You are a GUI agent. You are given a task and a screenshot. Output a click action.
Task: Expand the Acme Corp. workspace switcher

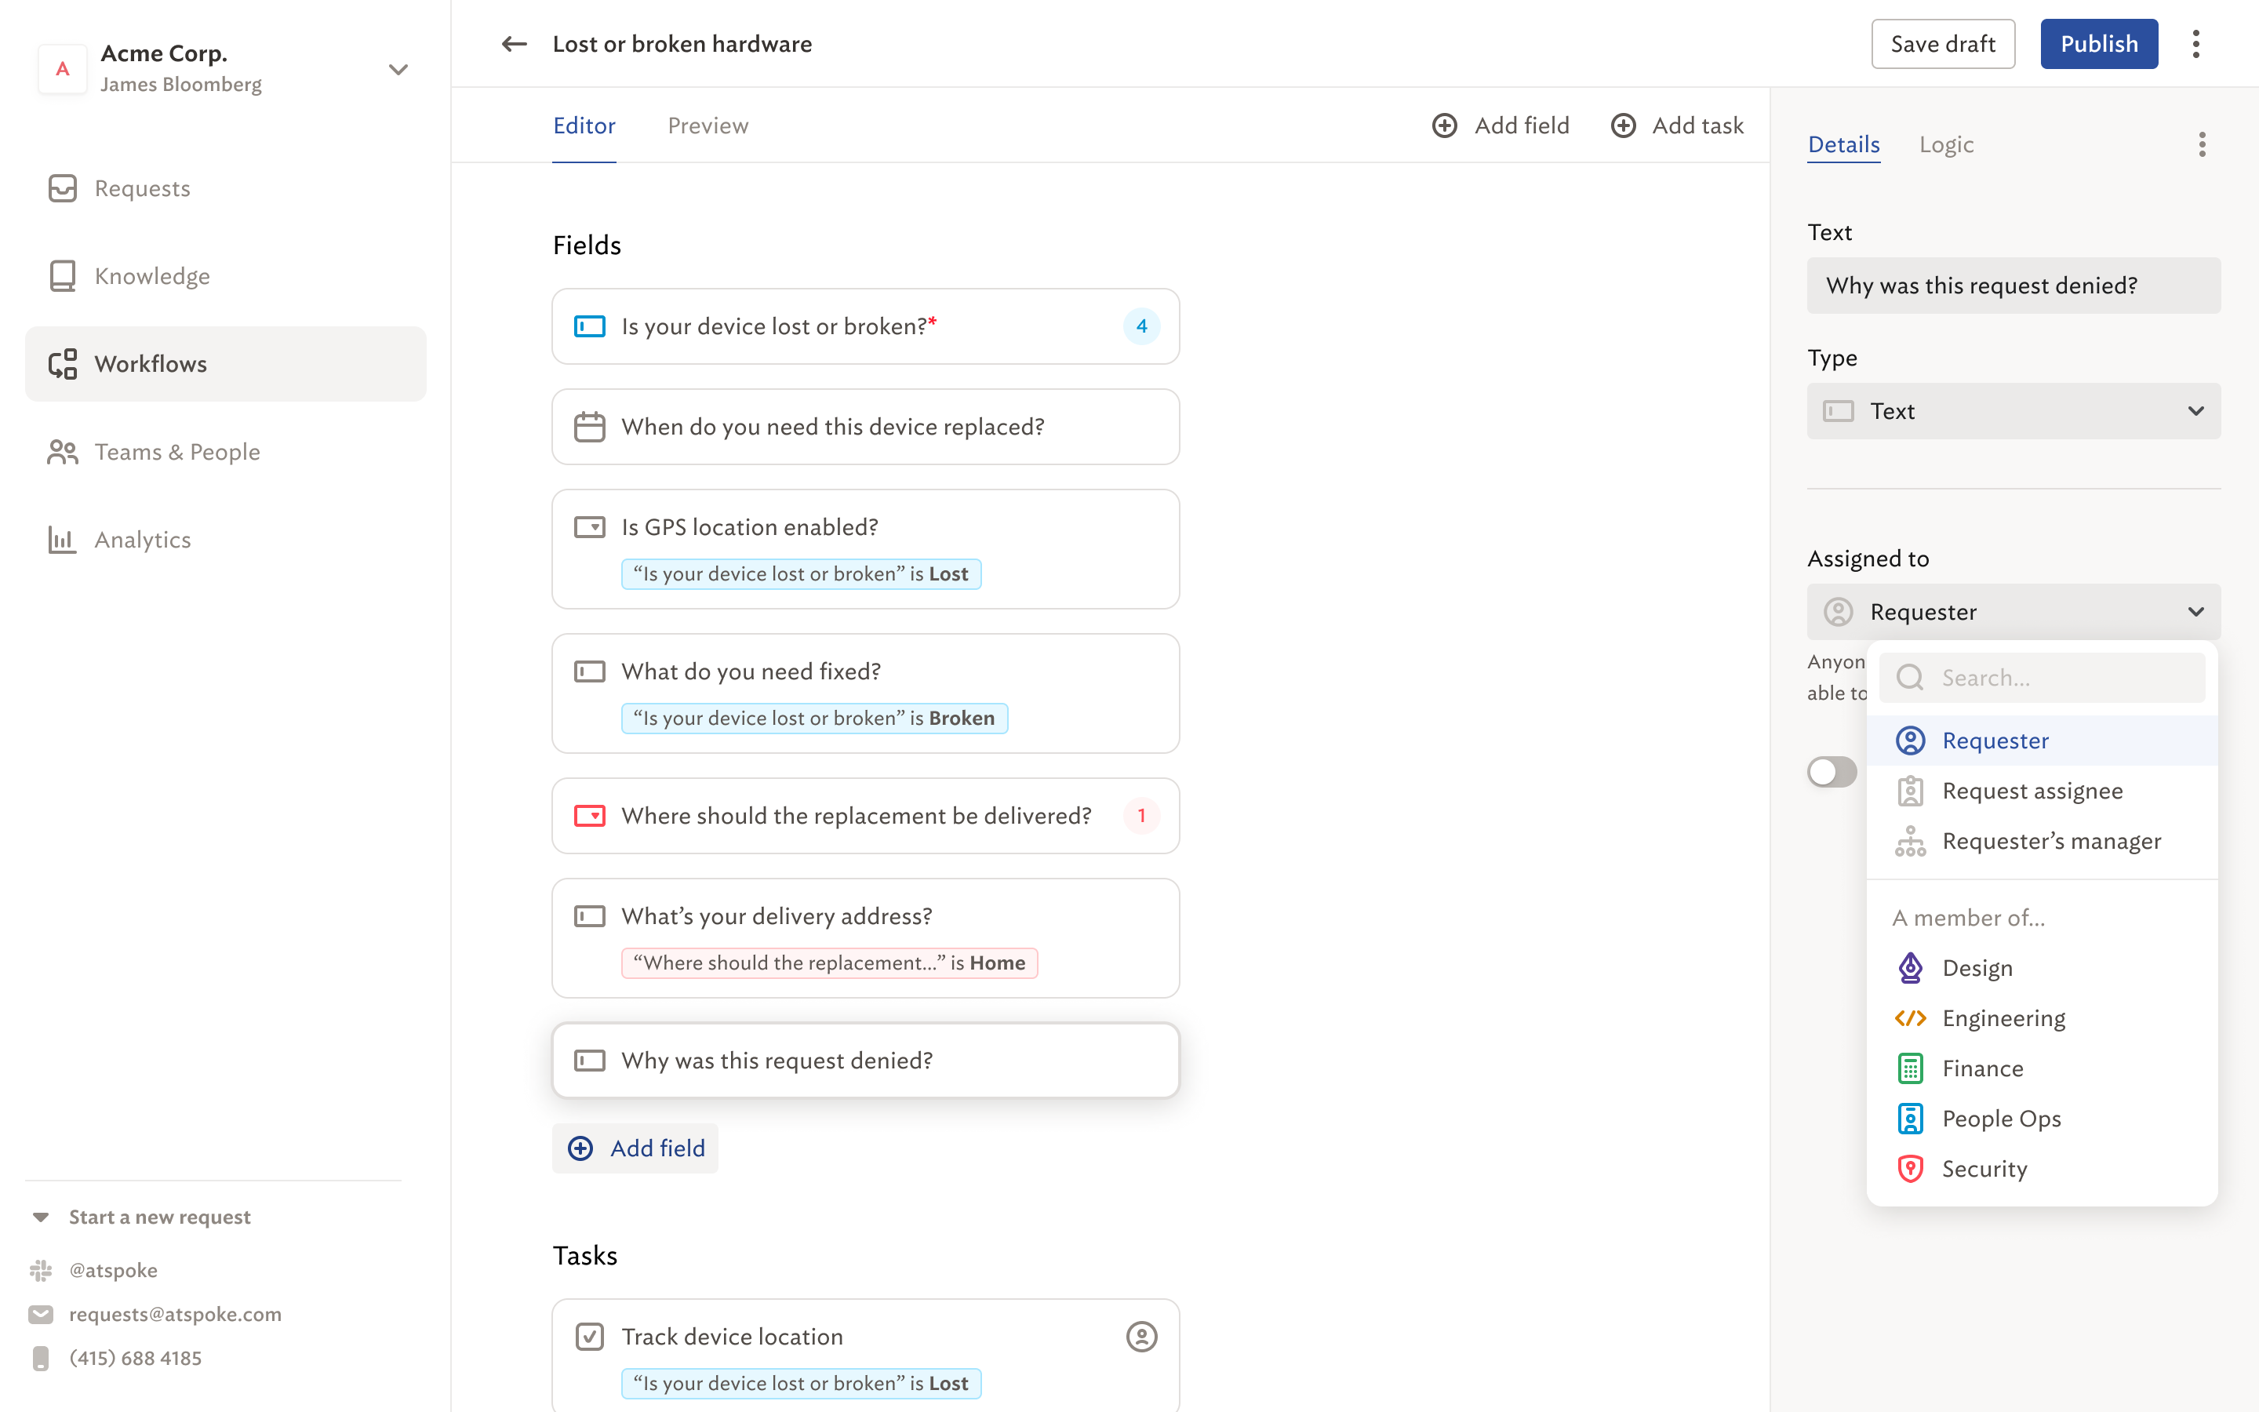tap(398, 69)
